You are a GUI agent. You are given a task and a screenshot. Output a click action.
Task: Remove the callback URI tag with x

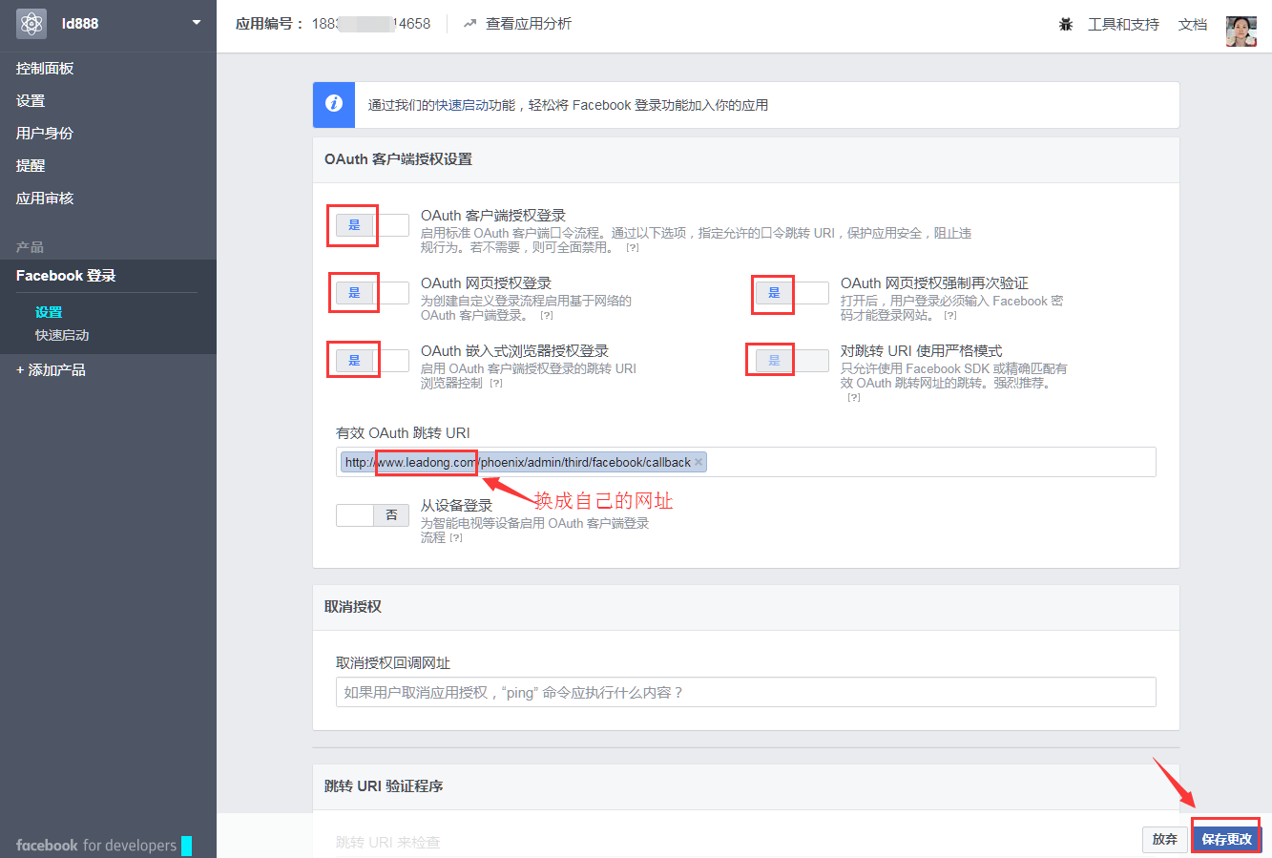[x=699, y=462]
